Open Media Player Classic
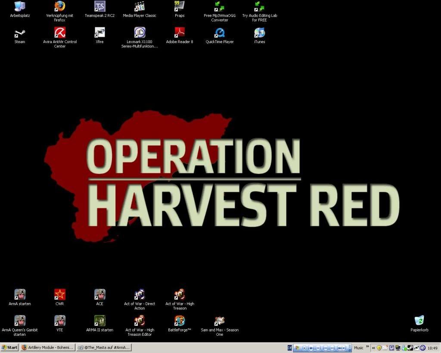Screen dimensions: 441x353 (x=139, y=9)
